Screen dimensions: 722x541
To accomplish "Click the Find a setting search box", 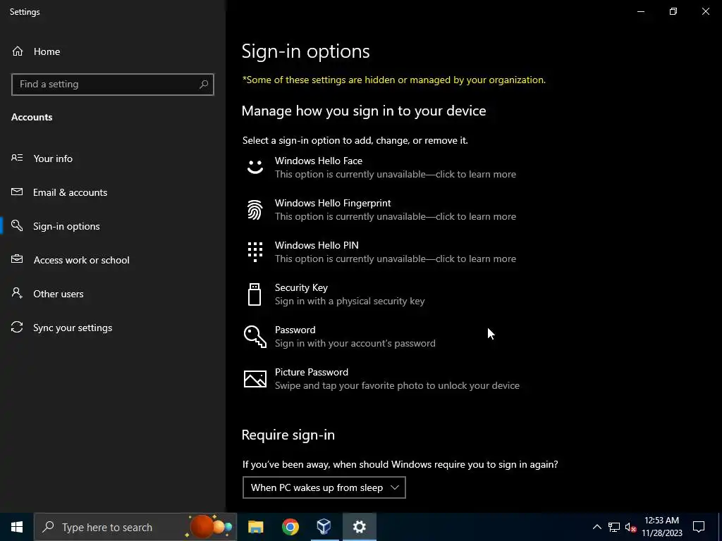I will [x=113, y=85].
